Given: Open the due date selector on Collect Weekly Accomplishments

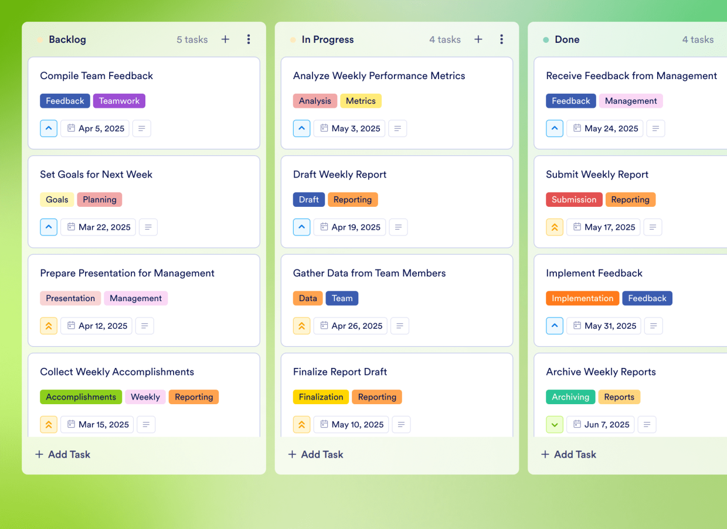Looking at the screenshot, I should coord(97,424).
